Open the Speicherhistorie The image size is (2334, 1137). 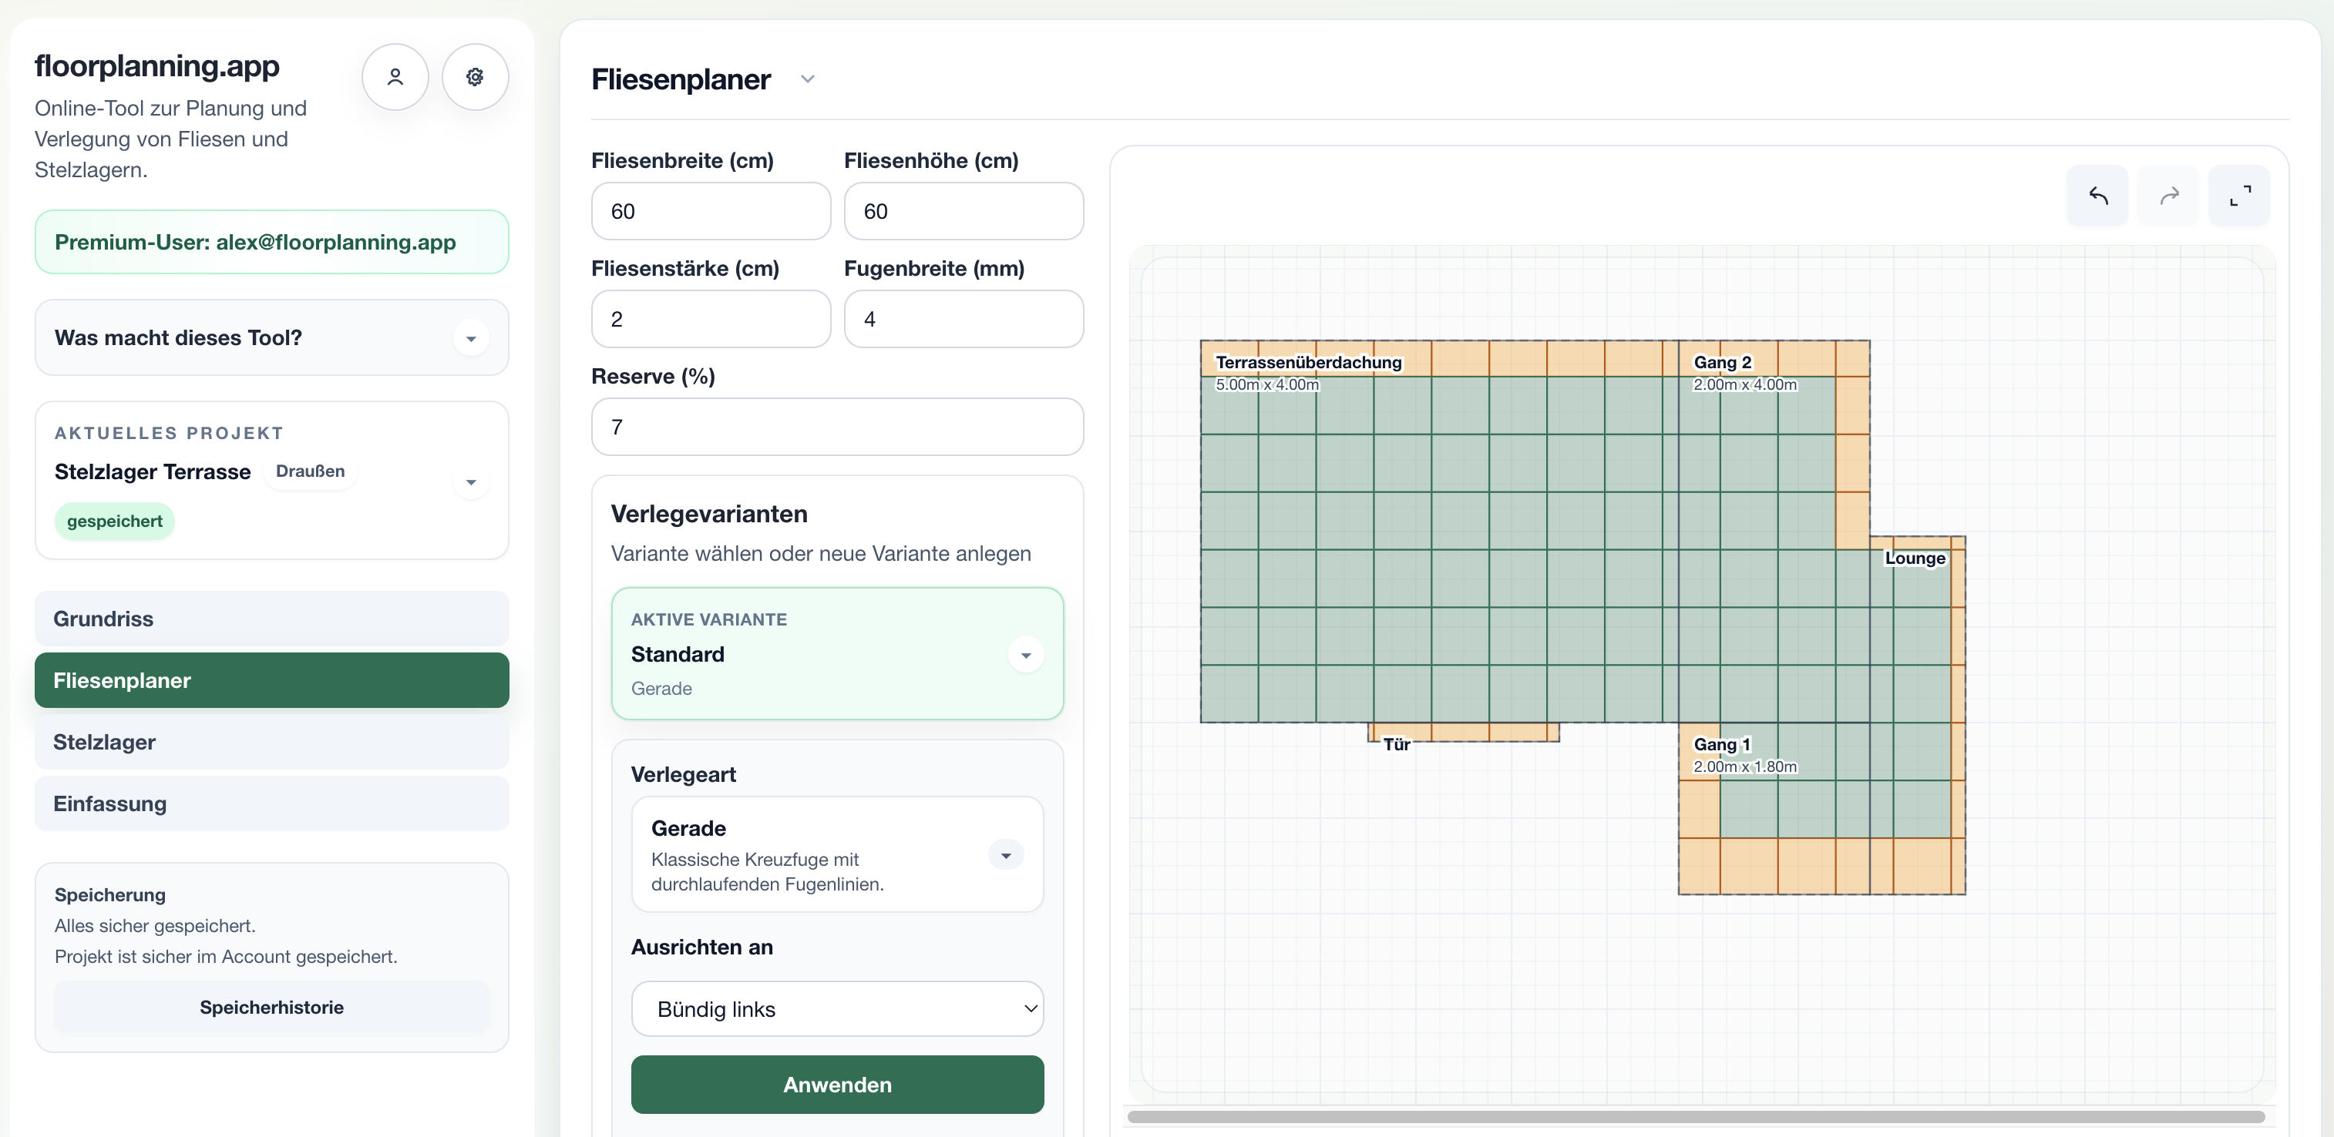[272, 1007]
